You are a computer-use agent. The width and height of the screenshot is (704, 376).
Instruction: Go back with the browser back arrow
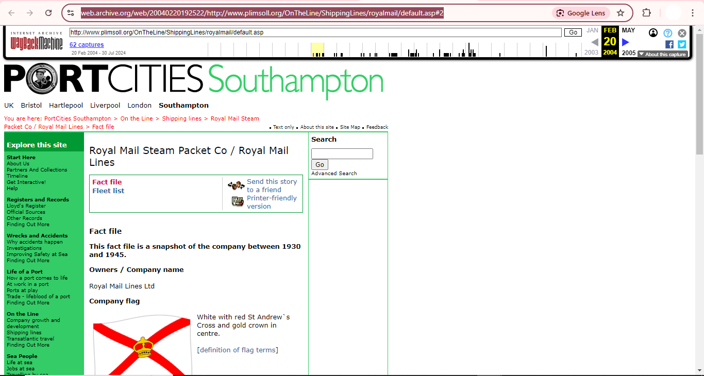[x=11, y=13]
